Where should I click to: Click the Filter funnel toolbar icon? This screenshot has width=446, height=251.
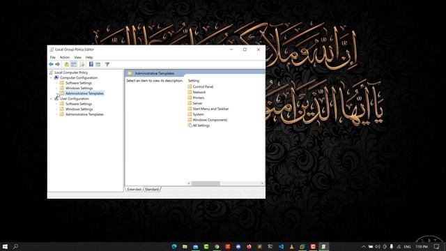[x=107, y=64]
